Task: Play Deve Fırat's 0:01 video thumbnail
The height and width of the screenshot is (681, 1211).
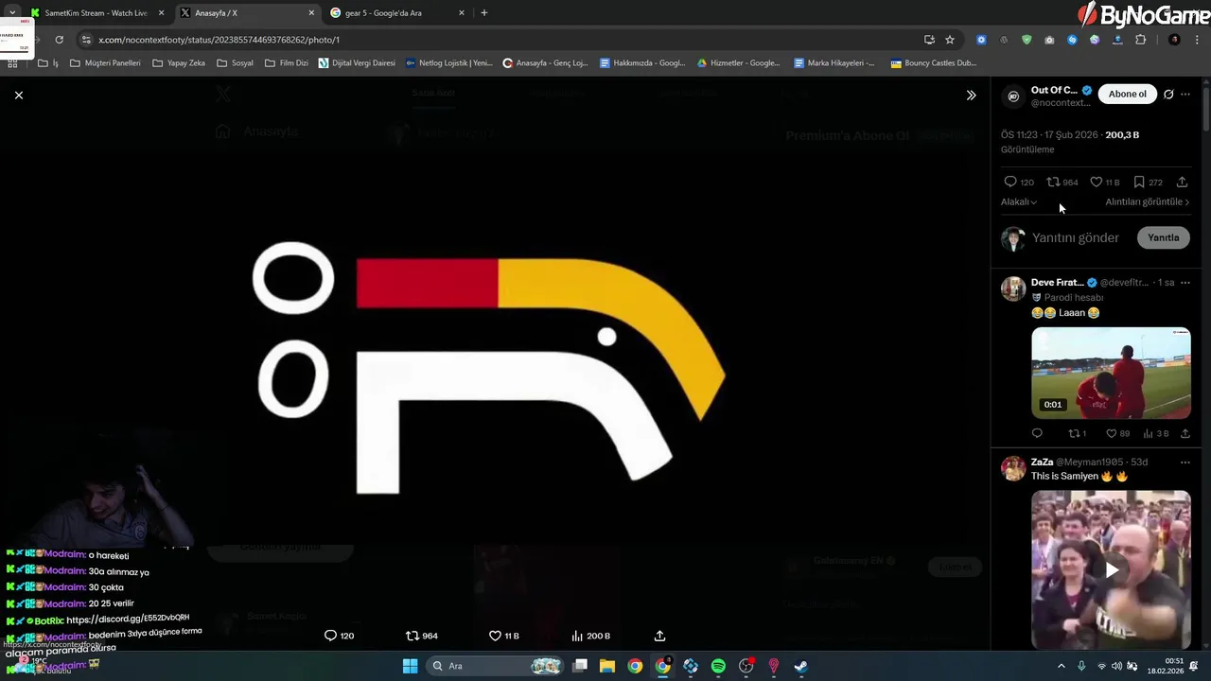Action: tap(1111, 373)
